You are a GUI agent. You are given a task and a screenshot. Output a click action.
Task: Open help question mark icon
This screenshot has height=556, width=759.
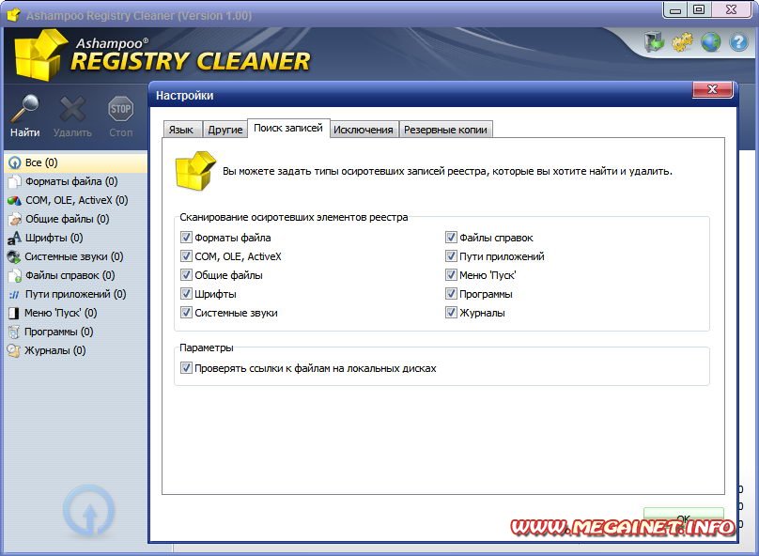click(738, 42)
